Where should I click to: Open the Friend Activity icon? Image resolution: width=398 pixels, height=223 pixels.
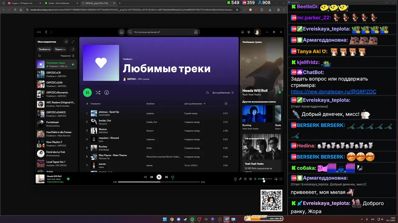point(249,32)
